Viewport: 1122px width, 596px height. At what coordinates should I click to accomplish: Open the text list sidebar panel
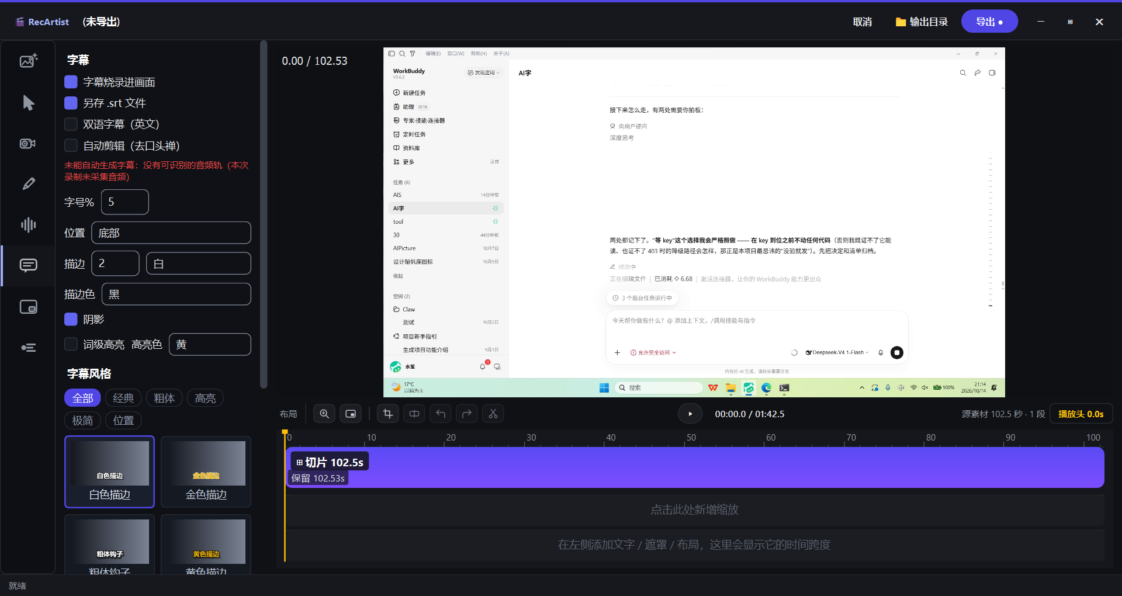(28, 348)
